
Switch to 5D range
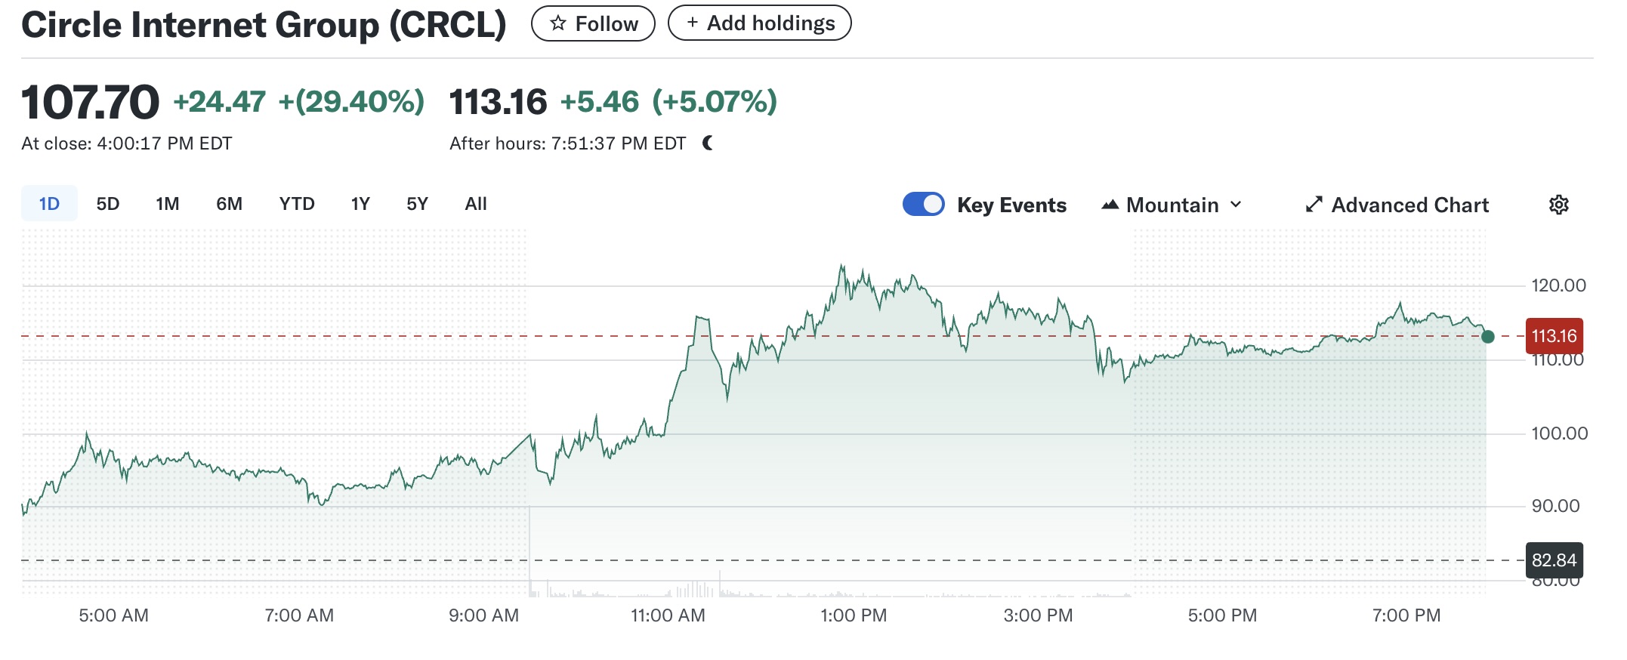click(108, 204)
